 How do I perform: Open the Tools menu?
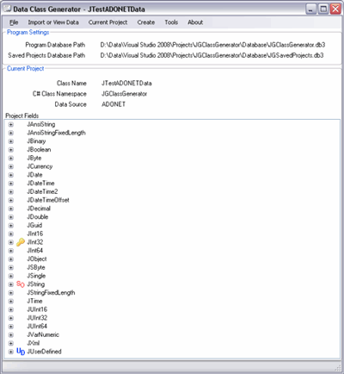(171, 22)
